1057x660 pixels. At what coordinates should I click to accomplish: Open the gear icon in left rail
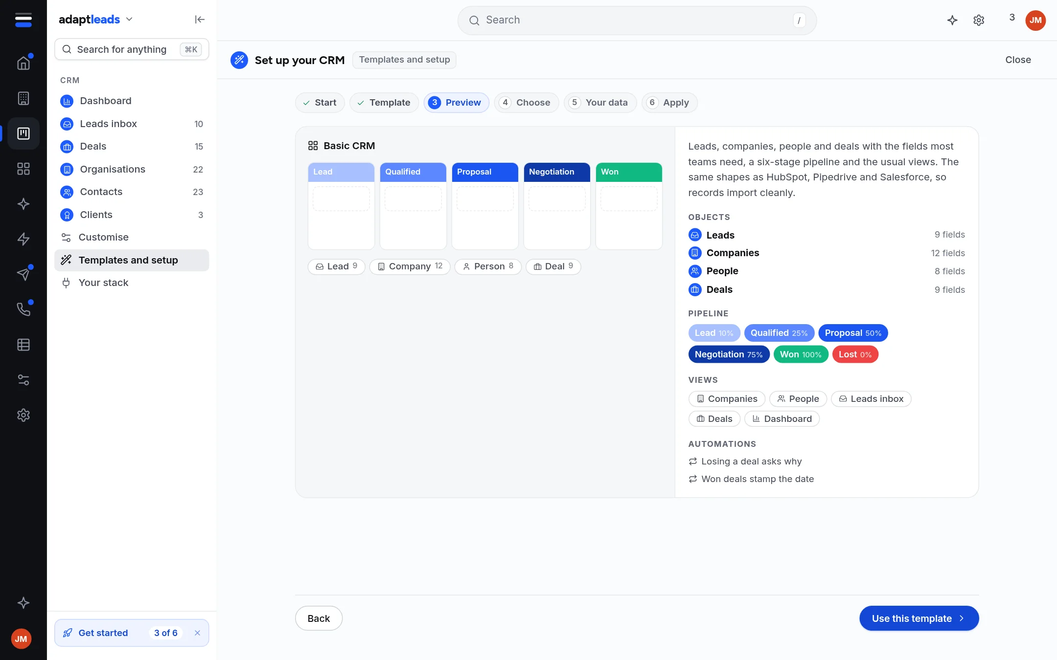(23, 415)
